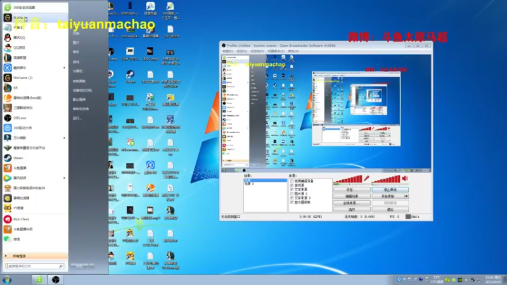Open Warcraft official battle platform entry
507x285 pixels.
pos(35,148)
